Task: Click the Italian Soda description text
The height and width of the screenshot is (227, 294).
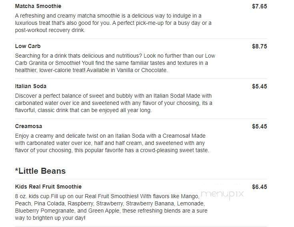Action: point(114,103)
